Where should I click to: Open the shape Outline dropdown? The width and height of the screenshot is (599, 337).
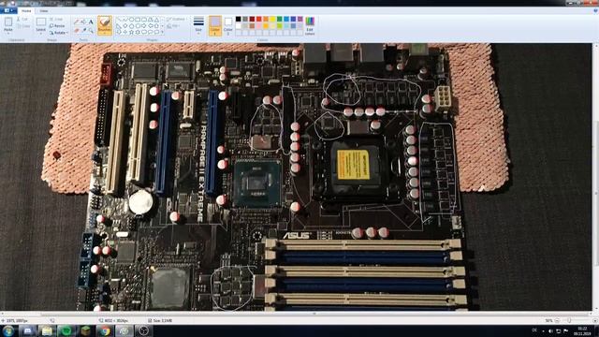176,19
